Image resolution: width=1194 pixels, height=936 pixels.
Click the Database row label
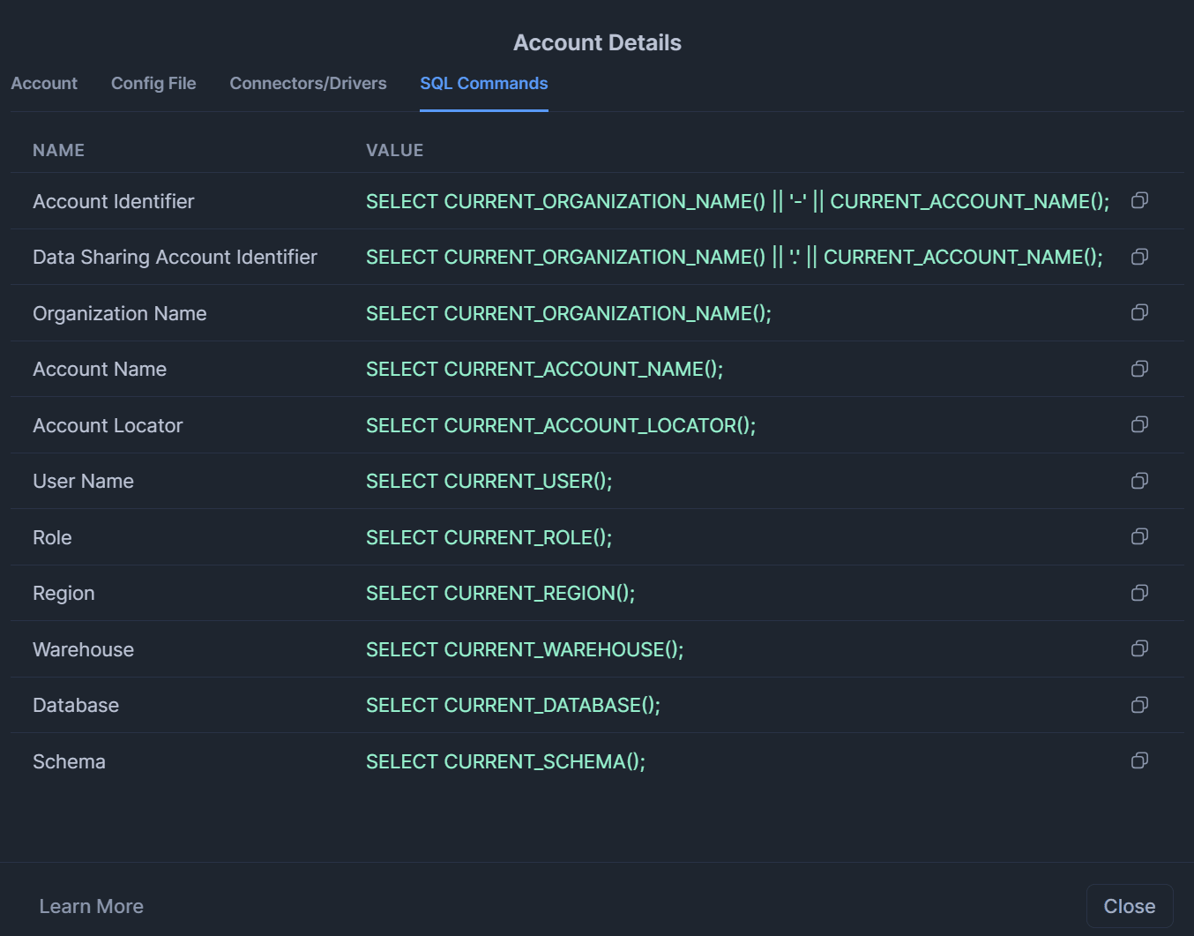[76, 705]
